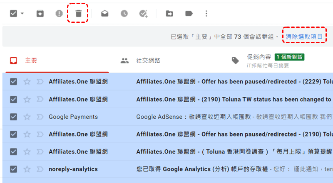Star the Google Payments email
Image resolution: width=333 pixels, height=183 pixels.
(x=27, y=117)
